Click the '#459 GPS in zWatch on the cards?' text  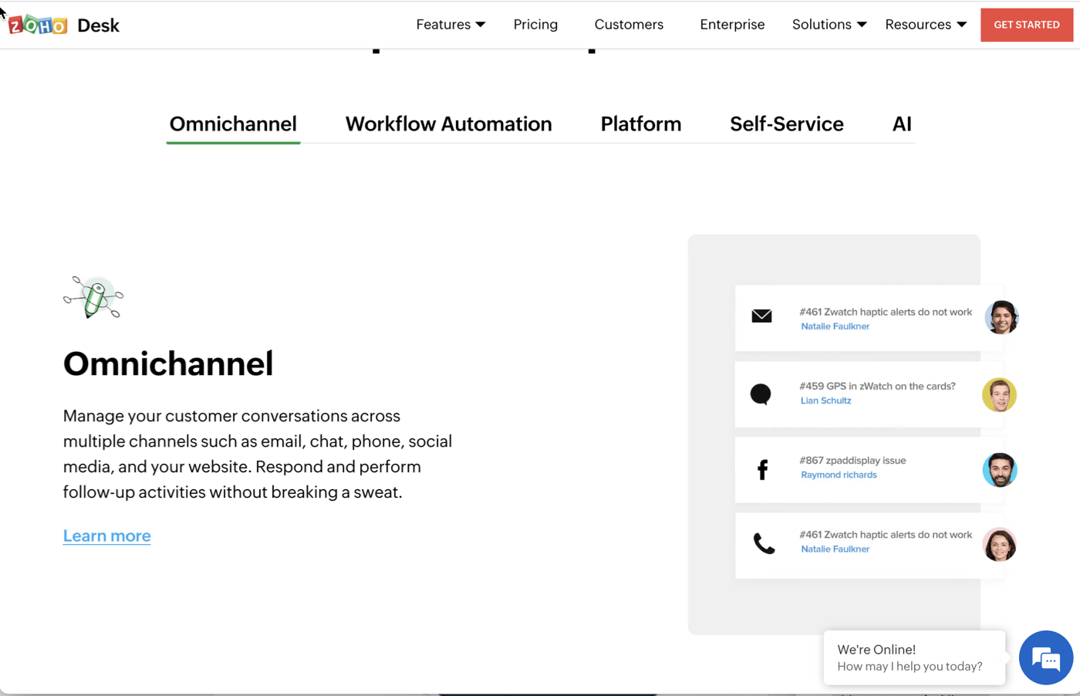(x=877, y=386)
